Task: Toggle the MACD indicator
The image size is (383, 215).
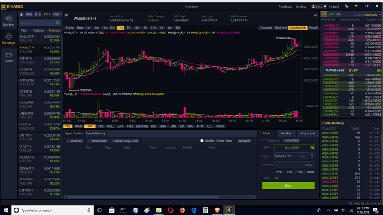Action: tap(78, 126)
